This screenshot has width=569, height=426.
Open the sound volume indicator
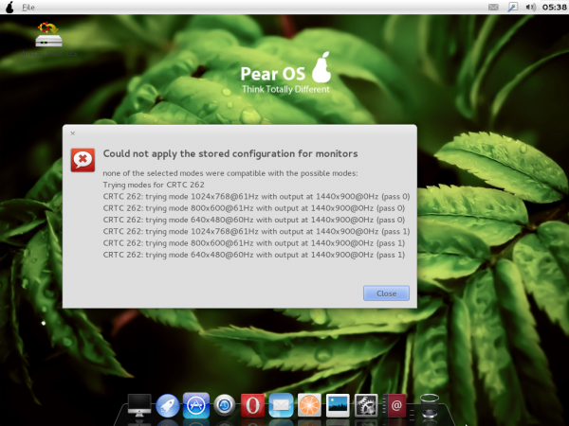(x=530, y=8)
